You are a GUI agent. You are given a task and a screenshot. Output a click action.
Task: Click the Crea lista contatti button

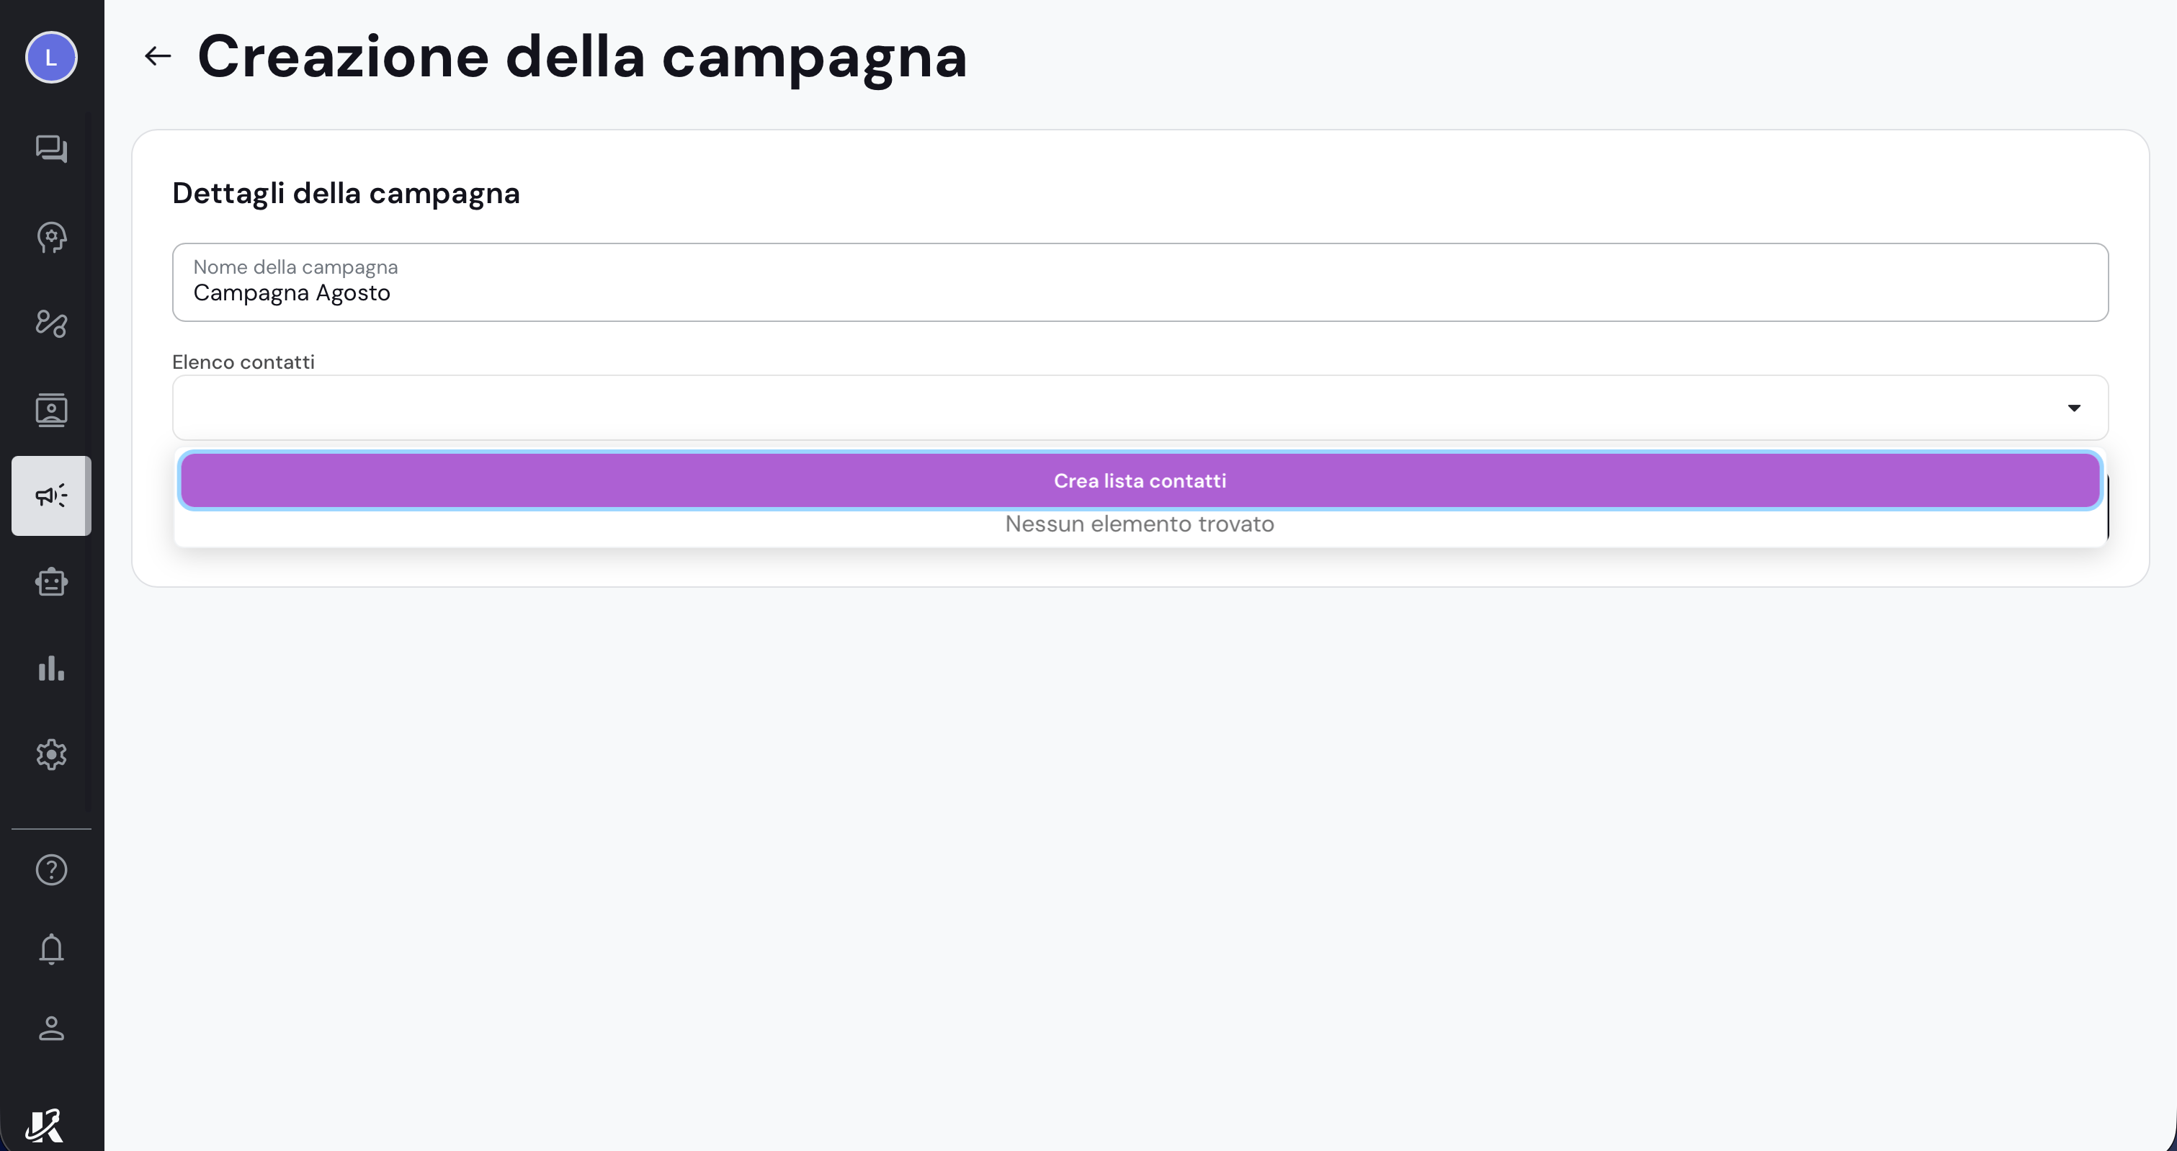[x=1140, y=481]
